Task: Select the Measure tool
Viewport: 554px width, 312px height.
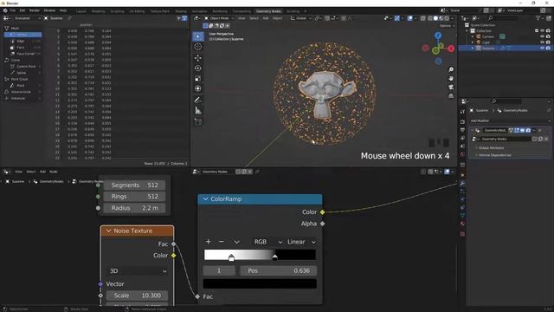Action: 198,111
